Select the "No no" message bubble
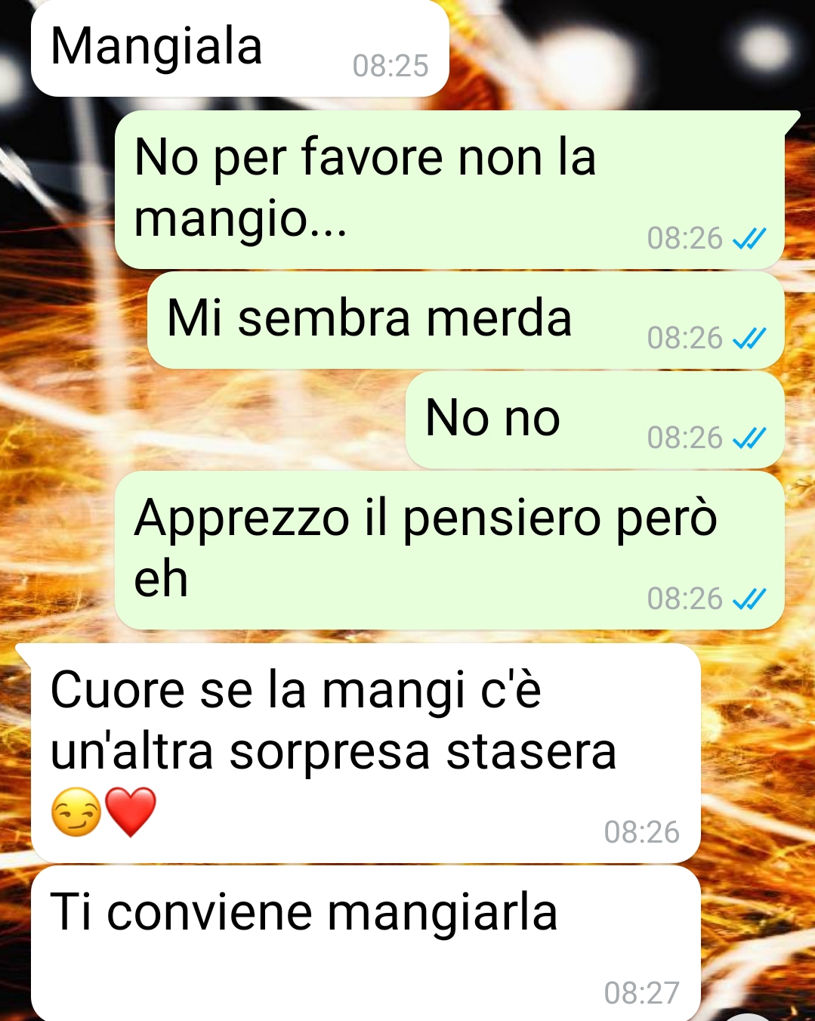Screen dimensions: 815x1021 coord(594,420)
